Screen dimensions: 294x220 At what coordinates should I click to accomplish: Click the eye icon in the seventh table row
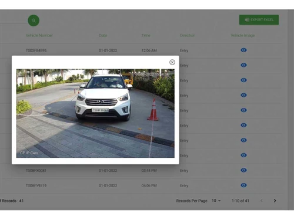pyautogui.click(x=243, y=140)
